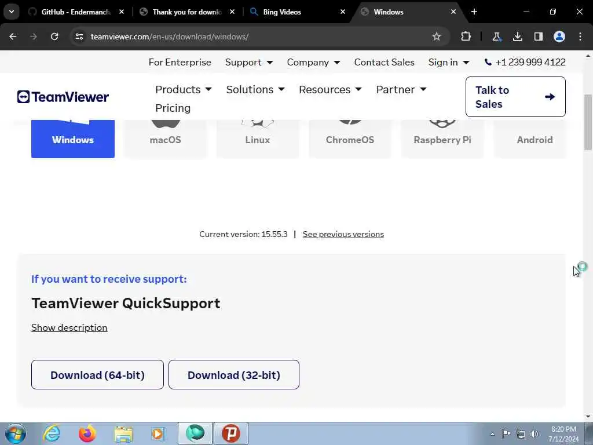Viewport: 593px width, 445px height.
Task: Open See previous versions link
Action: 343,234
